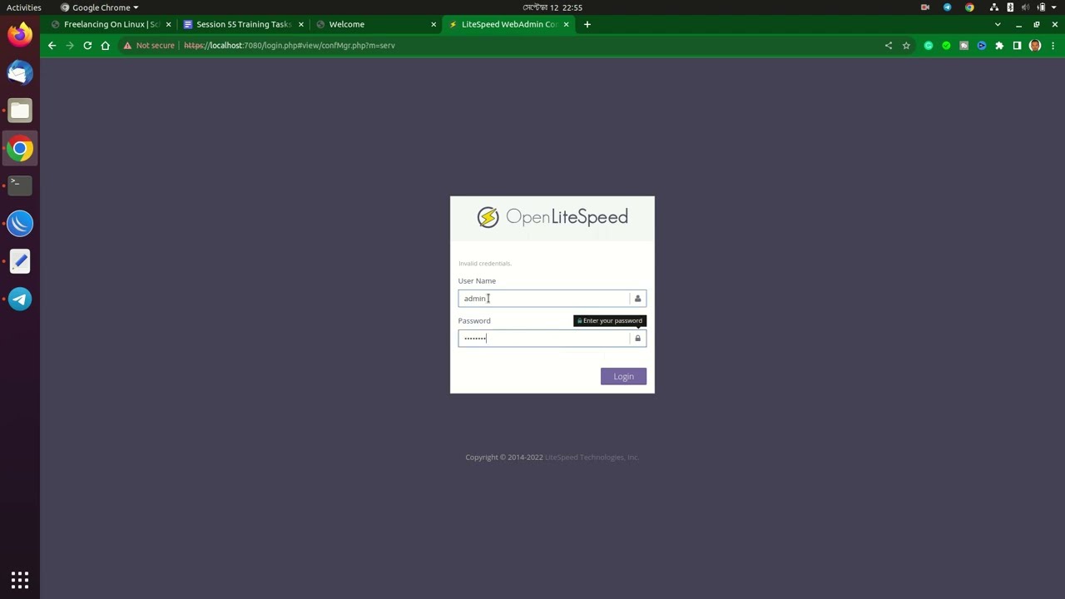This screenshot has width=1065, height=599.
Task: Open the Extensions puzzle menu
Action: (999, 46)
